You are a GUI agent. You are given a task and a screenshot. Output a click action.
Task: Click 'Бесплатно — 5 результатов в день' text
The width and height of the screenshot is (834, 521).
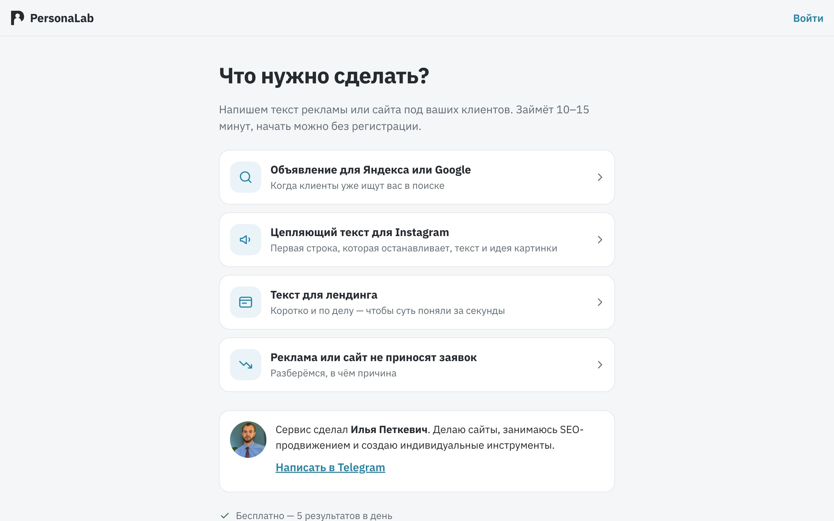pos(314,515)
